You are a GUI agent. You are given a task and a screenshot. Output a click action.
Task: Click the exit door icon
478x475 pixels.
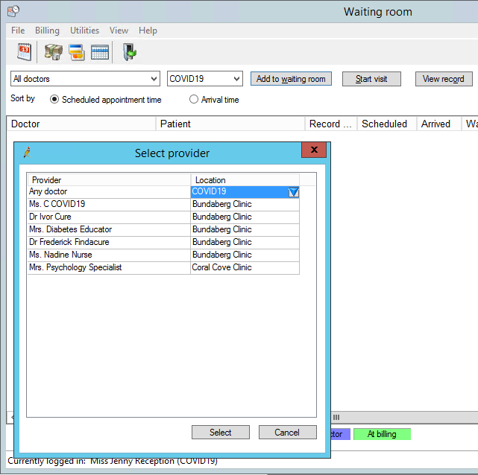point(129,52)
